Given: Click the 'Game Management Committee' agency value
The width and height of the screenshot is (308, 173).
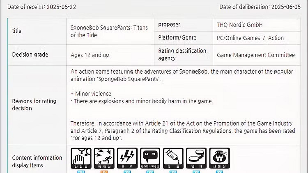Looking at the screenshot, I should [255, 55].
